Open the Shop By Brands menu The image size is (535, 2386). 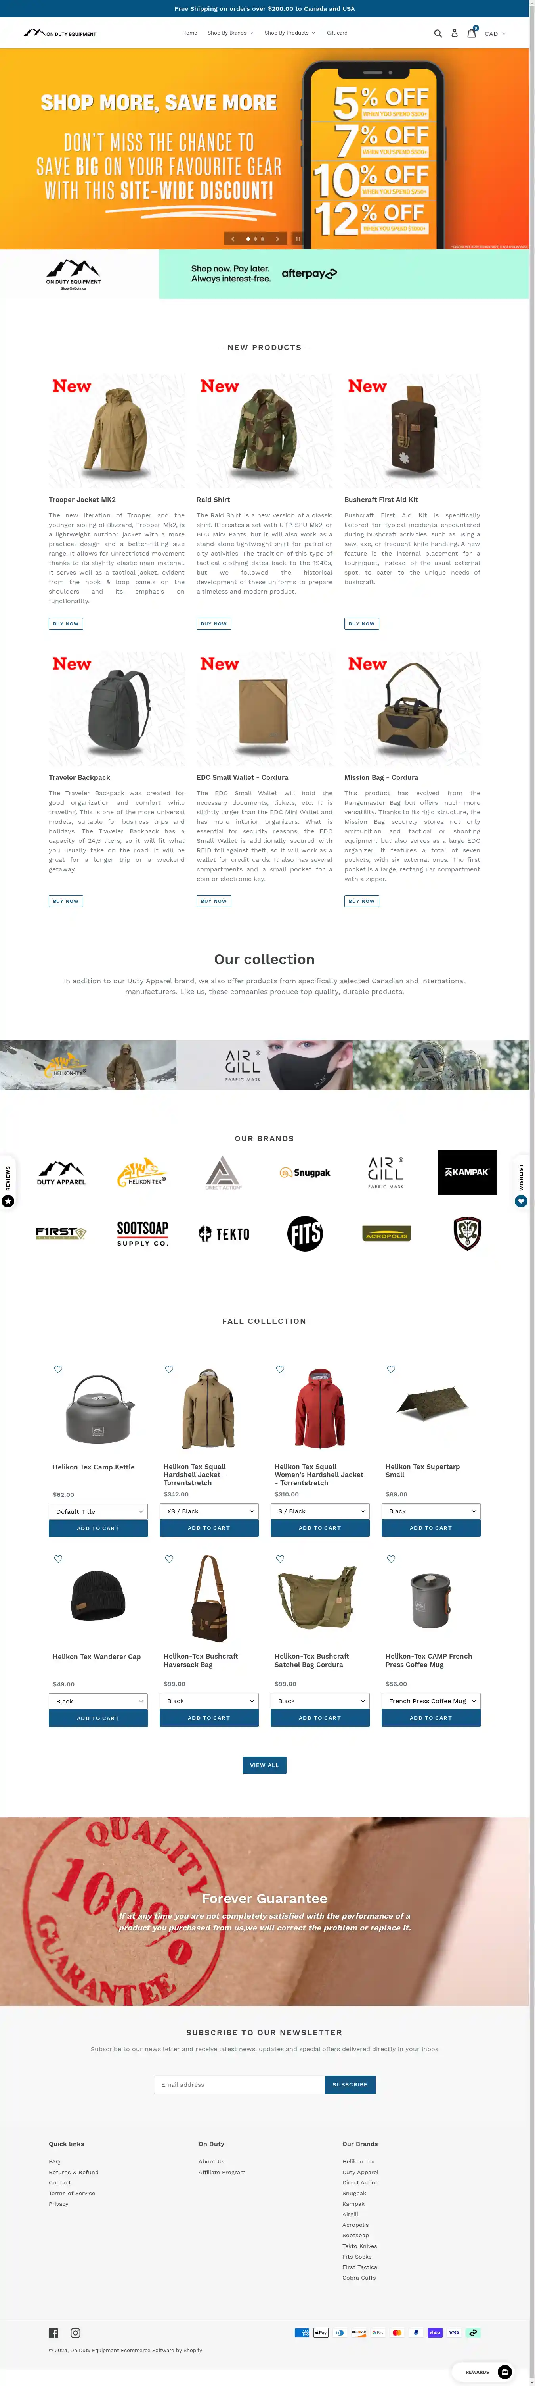point(229,33)
